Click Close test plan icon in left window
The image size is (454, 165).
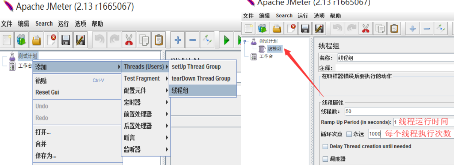click(x=51, y=40)
